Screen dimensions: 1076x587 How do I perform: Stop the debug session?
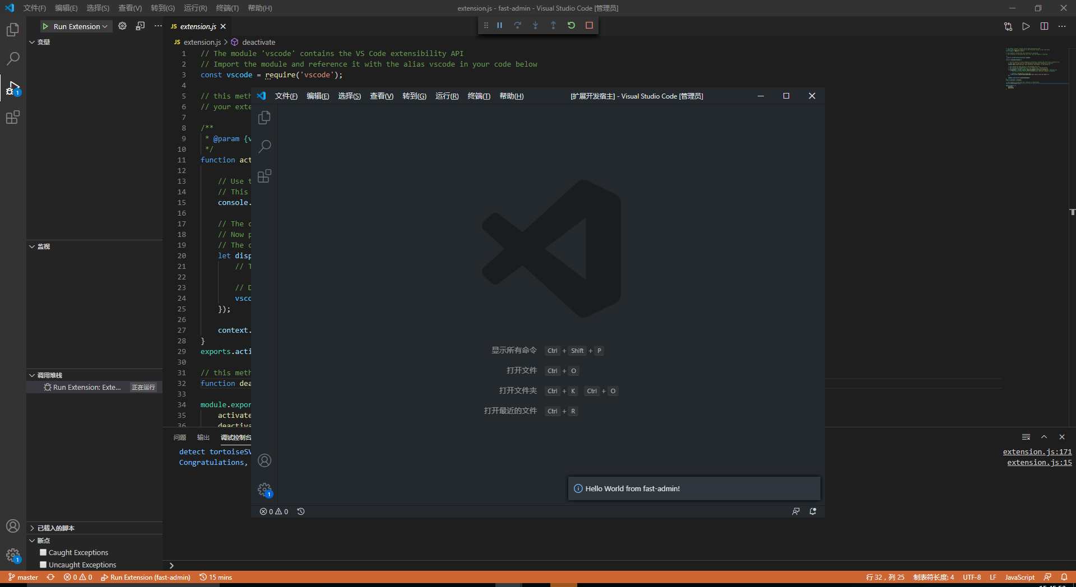tap(589, 25)
